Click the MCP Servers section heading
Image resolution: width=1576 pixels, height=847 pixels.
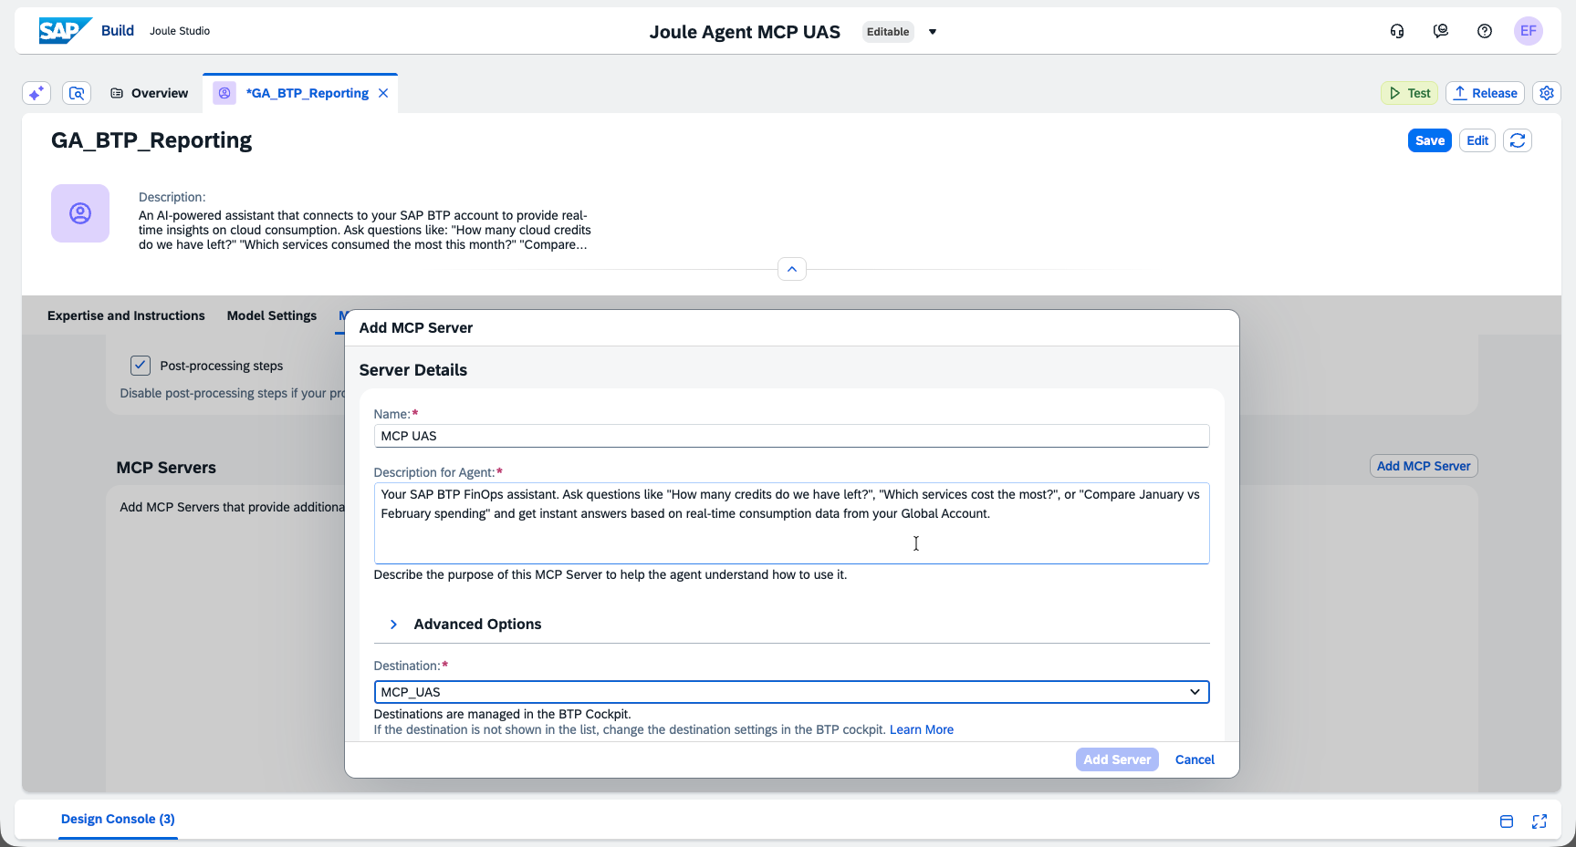[x=166, y=468]
